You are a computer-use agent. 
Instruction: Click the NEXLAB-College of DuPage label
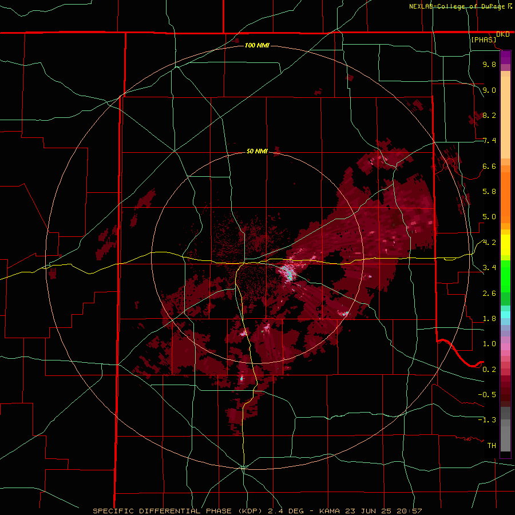458,6
